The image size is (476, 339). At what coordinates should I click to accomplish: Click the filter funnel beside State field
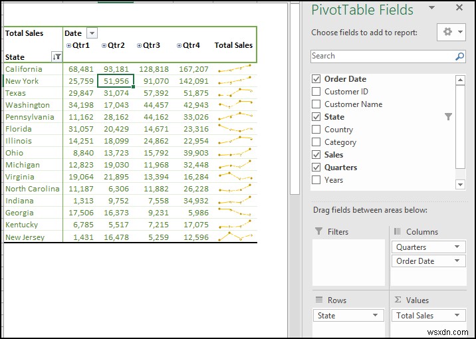tap(448, 117)
